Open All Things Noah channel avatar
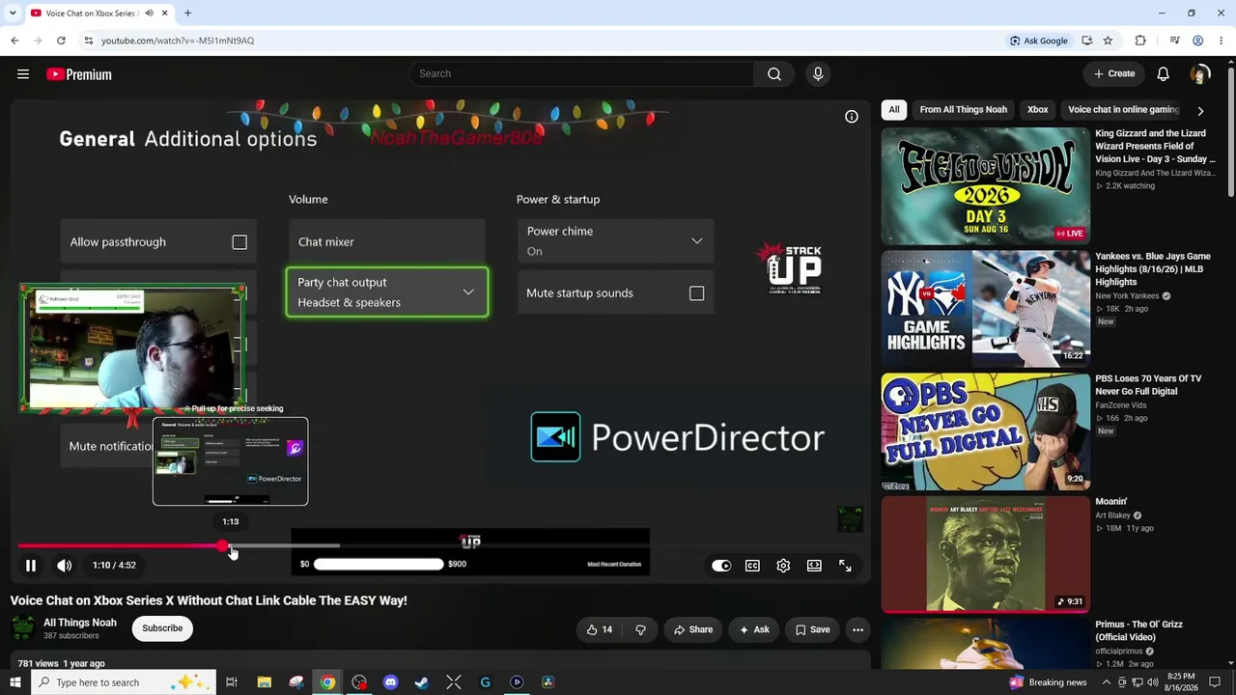This screenshot has width=1236, height=695. click(23, 628)
